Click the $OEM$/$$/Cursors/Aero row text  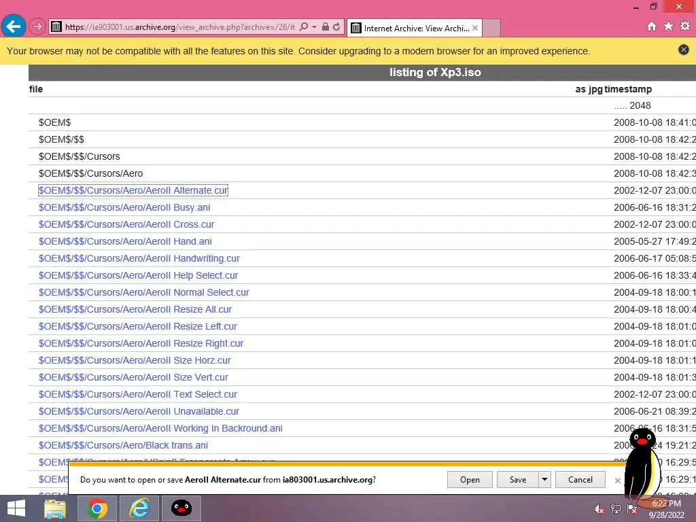tap(90, 173)
